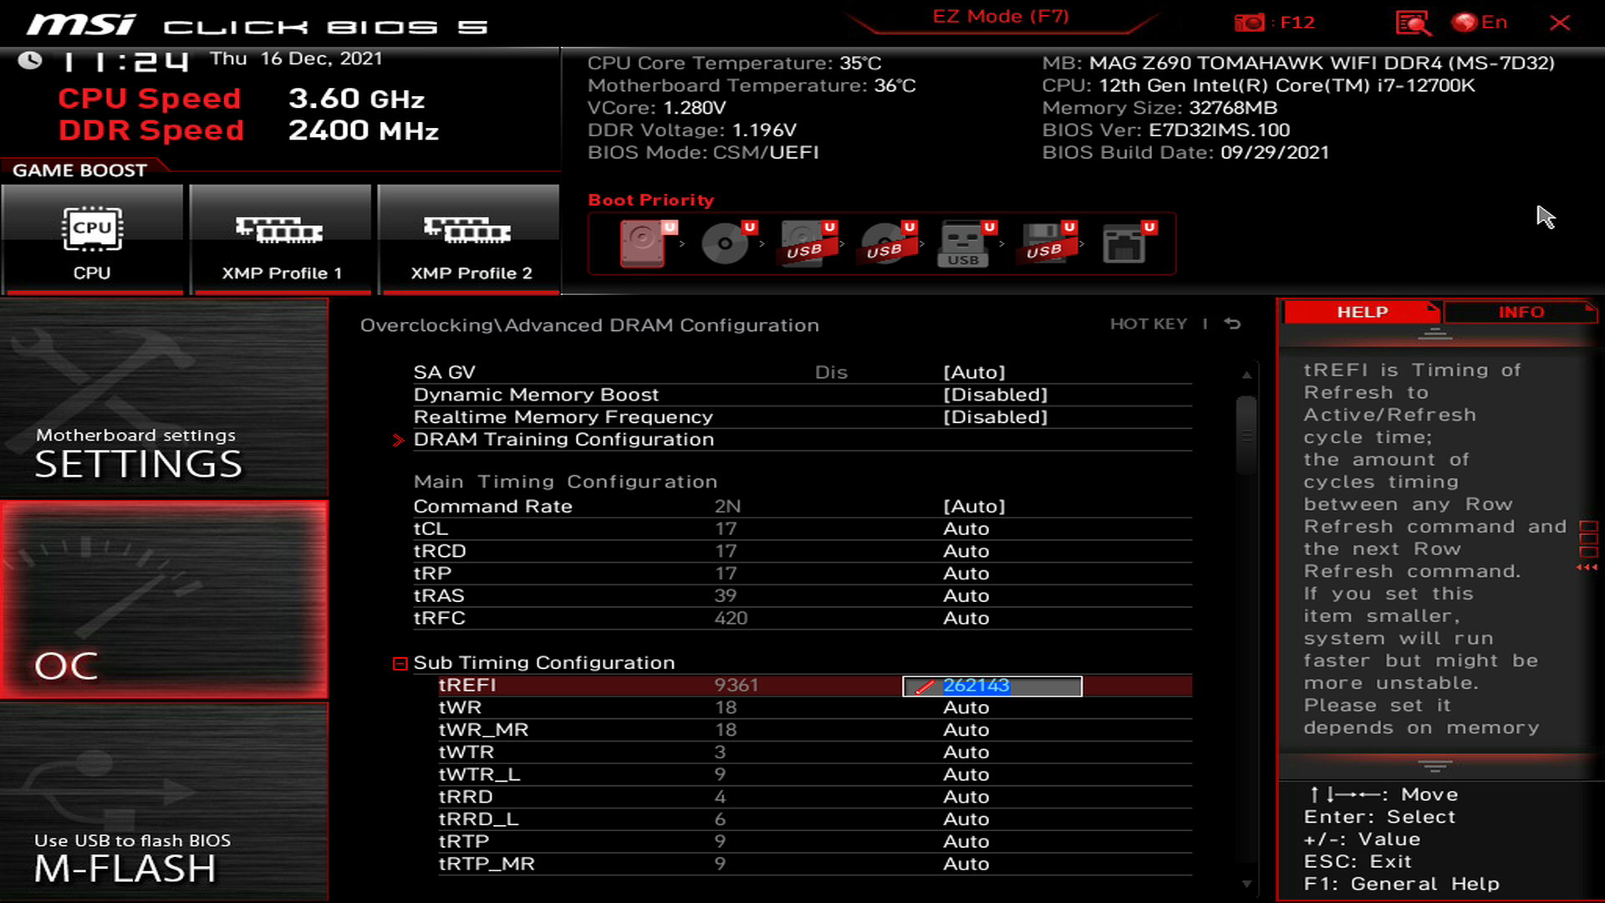Screen dimensions: 1605x903
Task: Switch to the HELP tab
Action: tap(1361, 312)
